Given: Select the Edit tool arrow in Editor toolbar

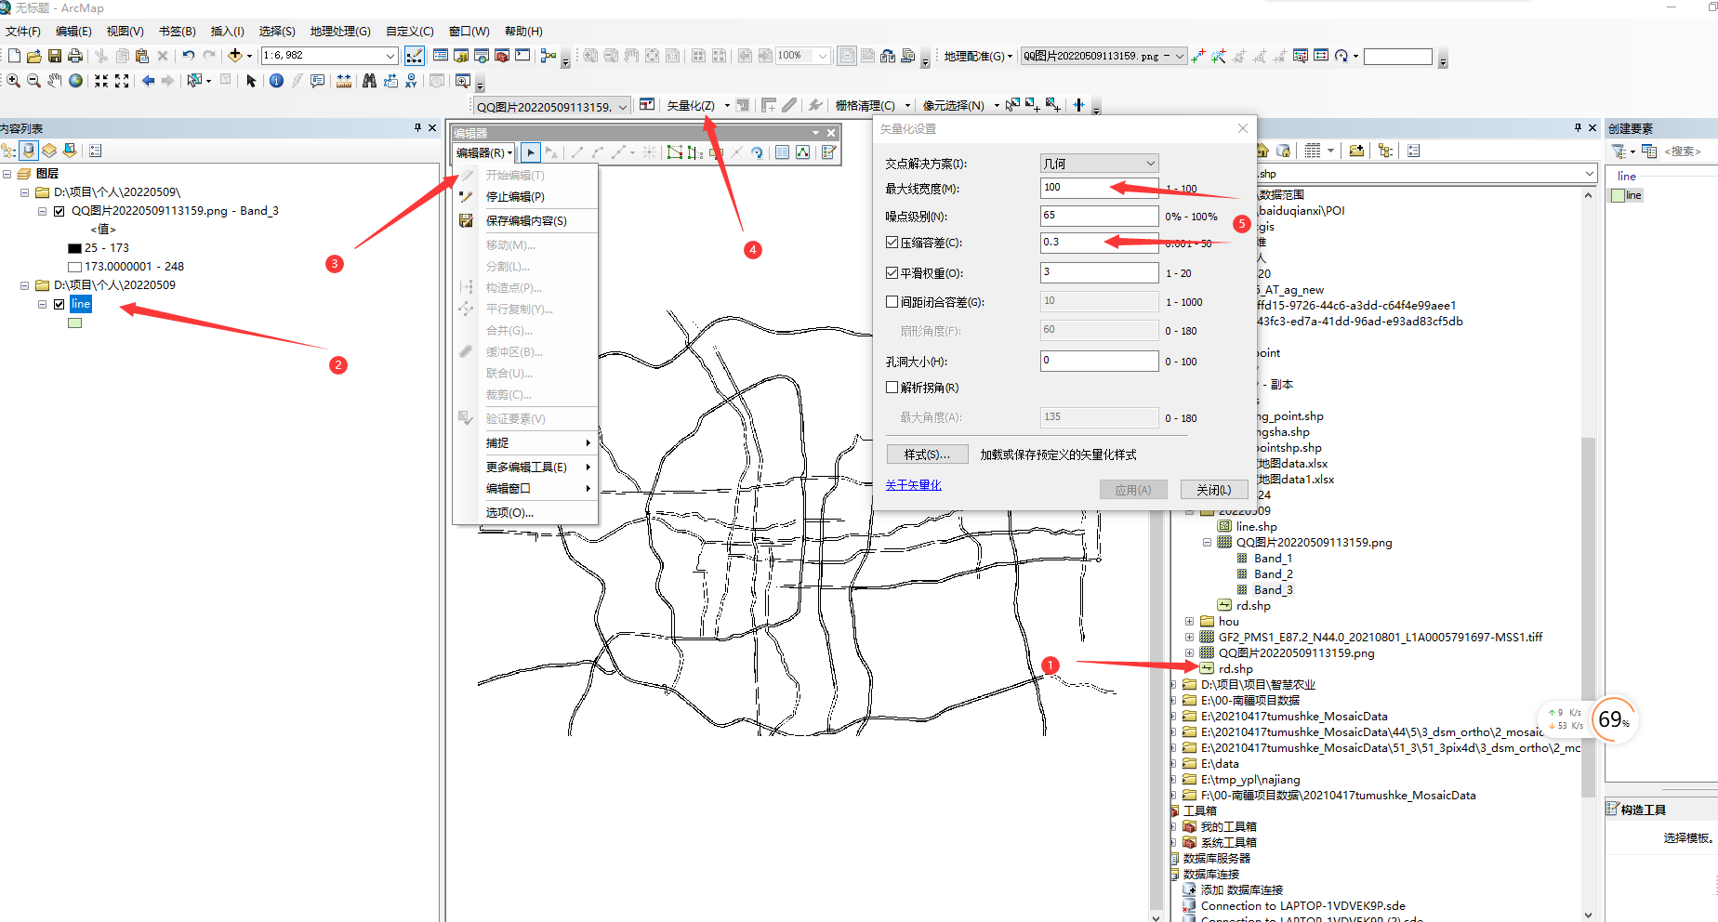Looking at the screenshot, I should 531,152.
